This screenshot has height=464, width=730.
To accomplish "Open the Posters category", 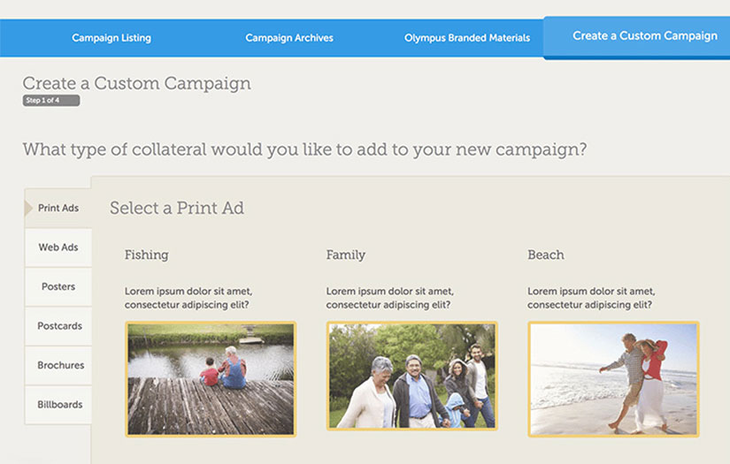I will click(58, 287).
